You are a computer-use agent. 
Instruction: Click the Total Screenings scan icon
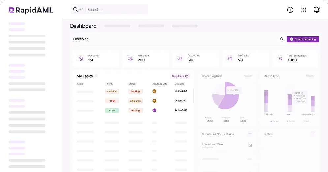click(280, 58)
